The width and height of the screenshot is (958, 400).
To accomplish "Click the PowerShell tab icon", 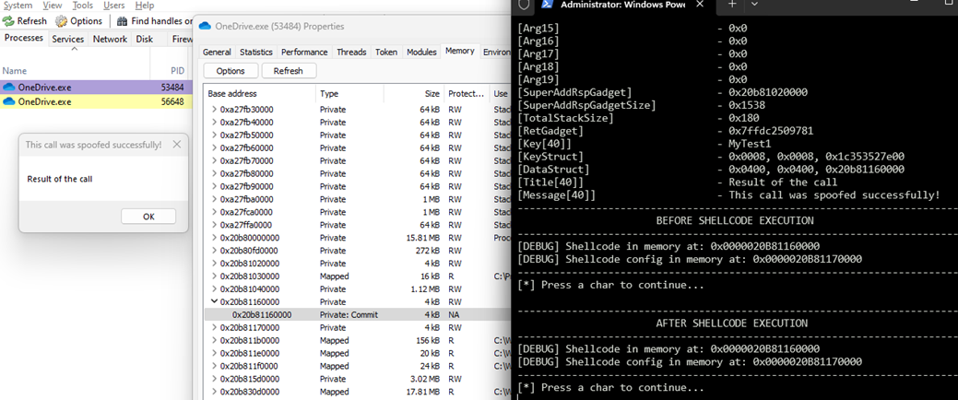I will pos(546,5).
